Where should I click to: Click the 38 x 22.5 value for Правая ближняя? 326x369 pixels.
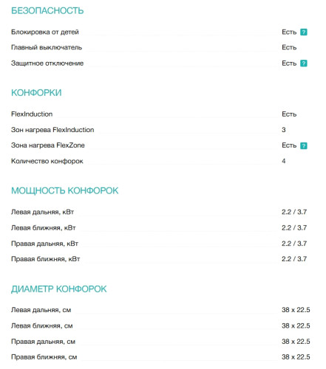(296, 356)
